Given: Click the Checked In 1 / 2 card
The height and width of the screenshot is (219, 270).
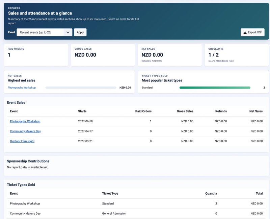Looking at the screenshot, I should tap(237, 55).
